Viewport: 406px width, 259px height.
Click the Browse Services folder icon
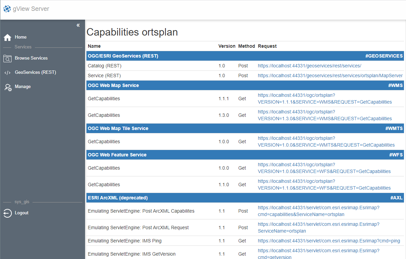click(x=7, y=59)
